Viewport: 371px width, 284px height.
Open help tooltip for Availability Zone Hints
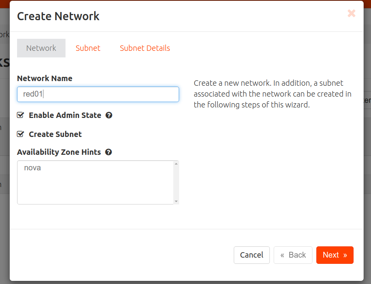coord(109,152)
